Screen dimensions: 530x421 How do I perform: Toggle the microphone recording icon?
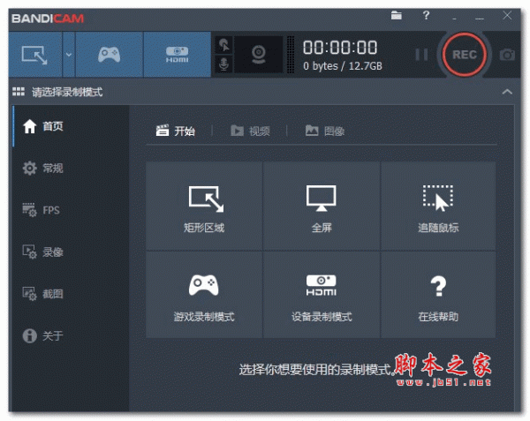[223, 64]
